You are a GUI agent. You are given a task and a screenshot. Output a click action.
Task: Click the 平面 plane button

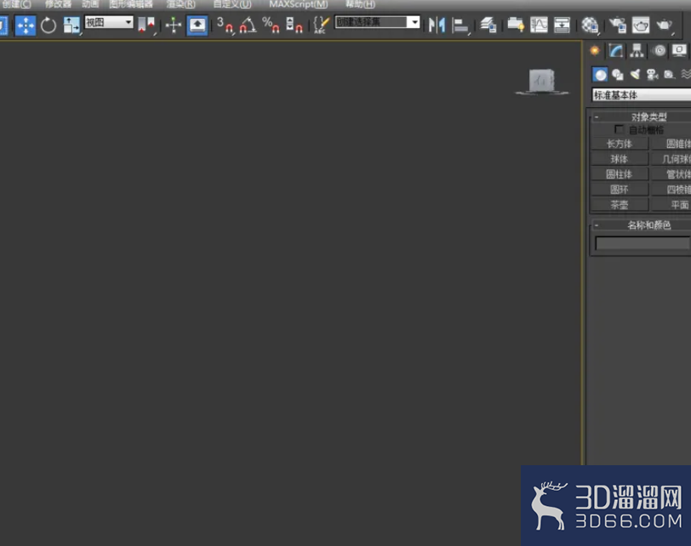pos(671,205)
